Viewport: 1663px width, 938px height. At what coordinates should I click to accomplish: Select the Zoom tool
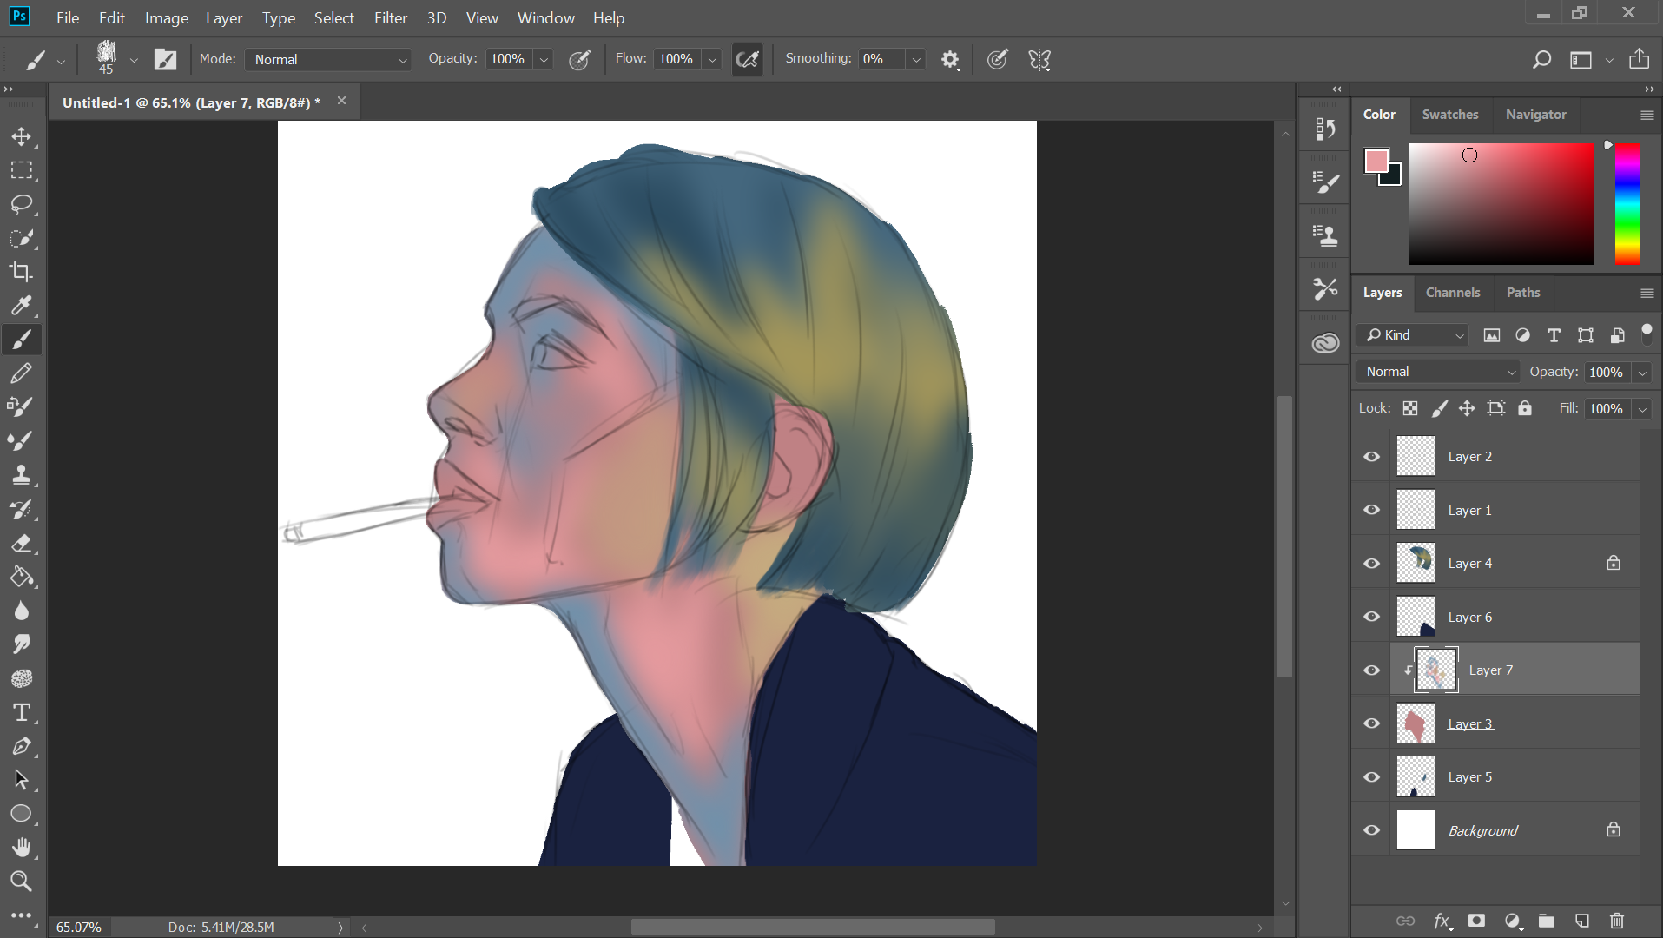(21, 882)
